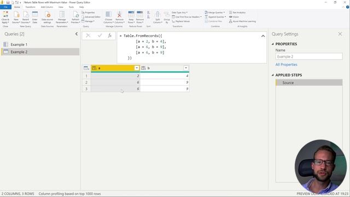Screen dimensions: 350x197
Task: Collapse the APPLIED STEPS section
Action: click(272, 75)
